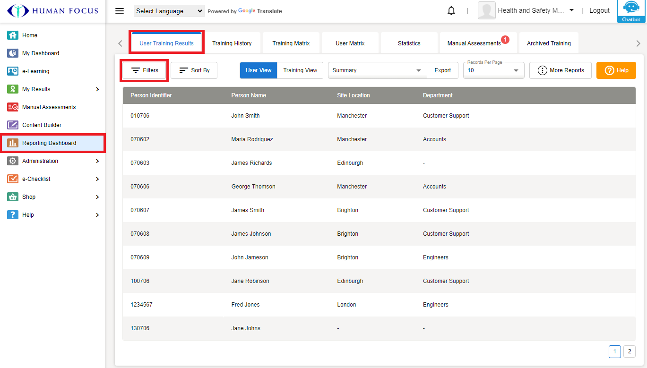Click the Logout link

coord(599,11)
